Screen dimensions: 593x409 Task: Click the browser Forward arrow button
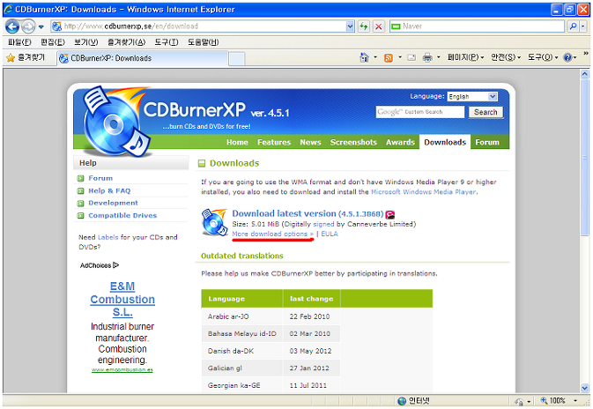point(28,26)
